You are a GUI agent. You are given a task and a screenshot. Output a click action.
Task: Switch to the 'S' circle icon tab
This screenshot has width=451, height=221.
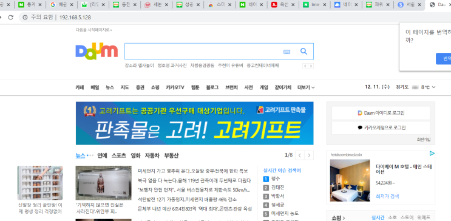point(409,5)
